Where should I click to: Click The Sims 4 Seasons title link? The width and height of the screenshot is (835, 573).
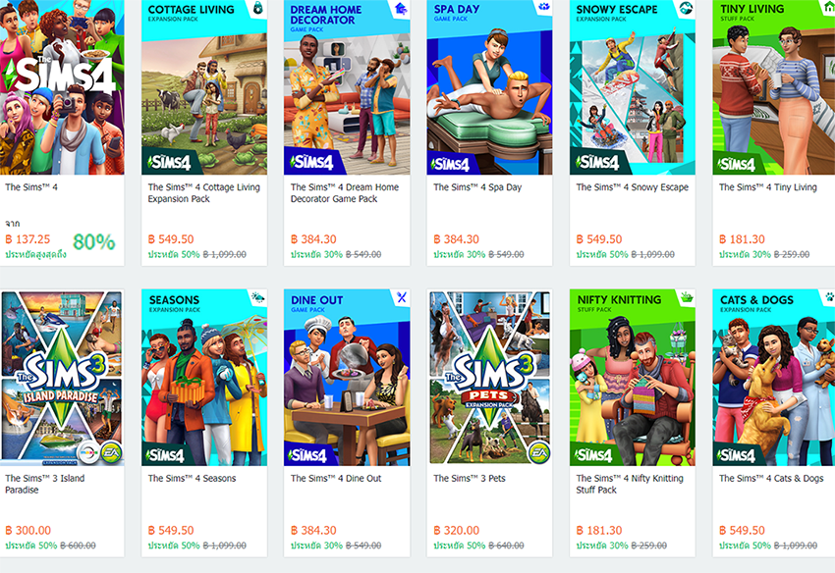[x=192, y=478]
